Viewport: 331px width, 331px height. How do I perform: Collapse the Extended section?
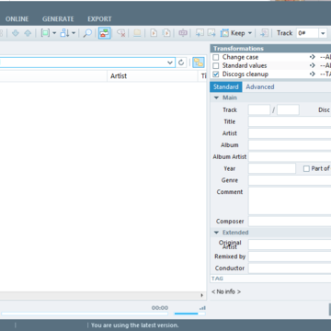pos(216,233)
